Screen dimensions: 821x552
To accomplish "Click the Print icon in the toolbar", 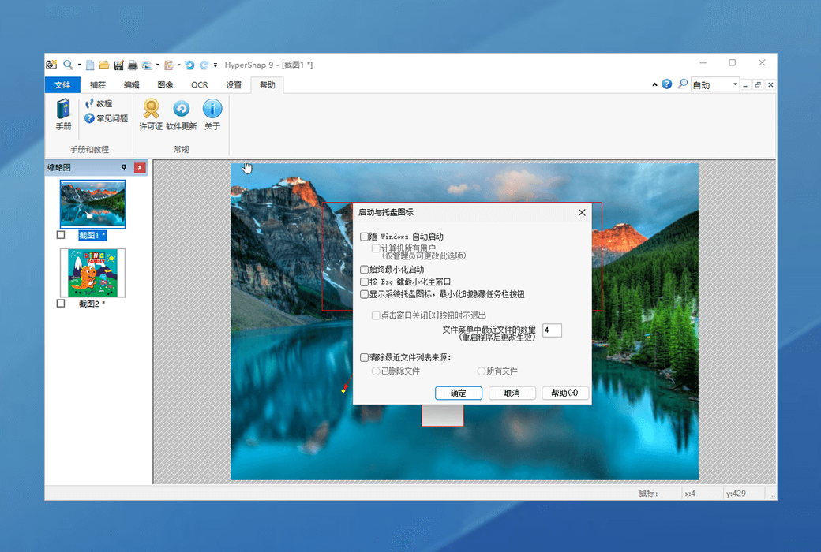I will (133, 65).
